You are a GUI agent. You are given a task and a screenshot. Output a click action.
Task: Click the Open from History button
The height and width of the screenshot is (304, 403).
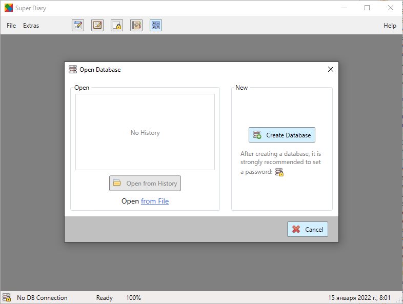[x=145, y=183]
